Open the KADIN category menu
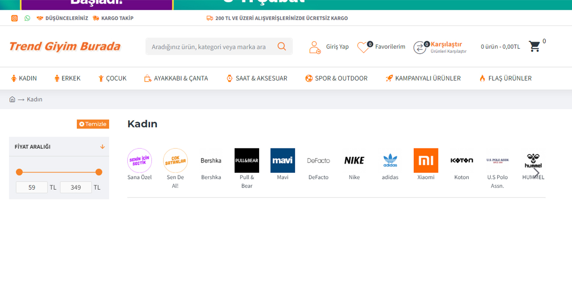Image resolution: width=572 pixels, height=286 pixels. pos(24,78)
